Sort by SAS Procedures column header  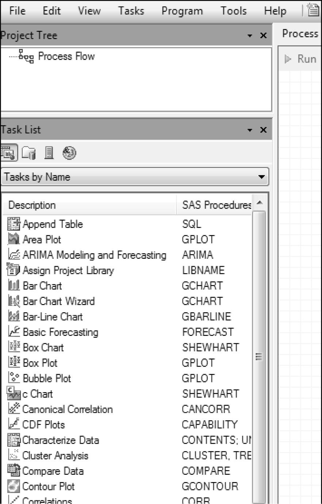pyautogui.click(x=215, y=205)
